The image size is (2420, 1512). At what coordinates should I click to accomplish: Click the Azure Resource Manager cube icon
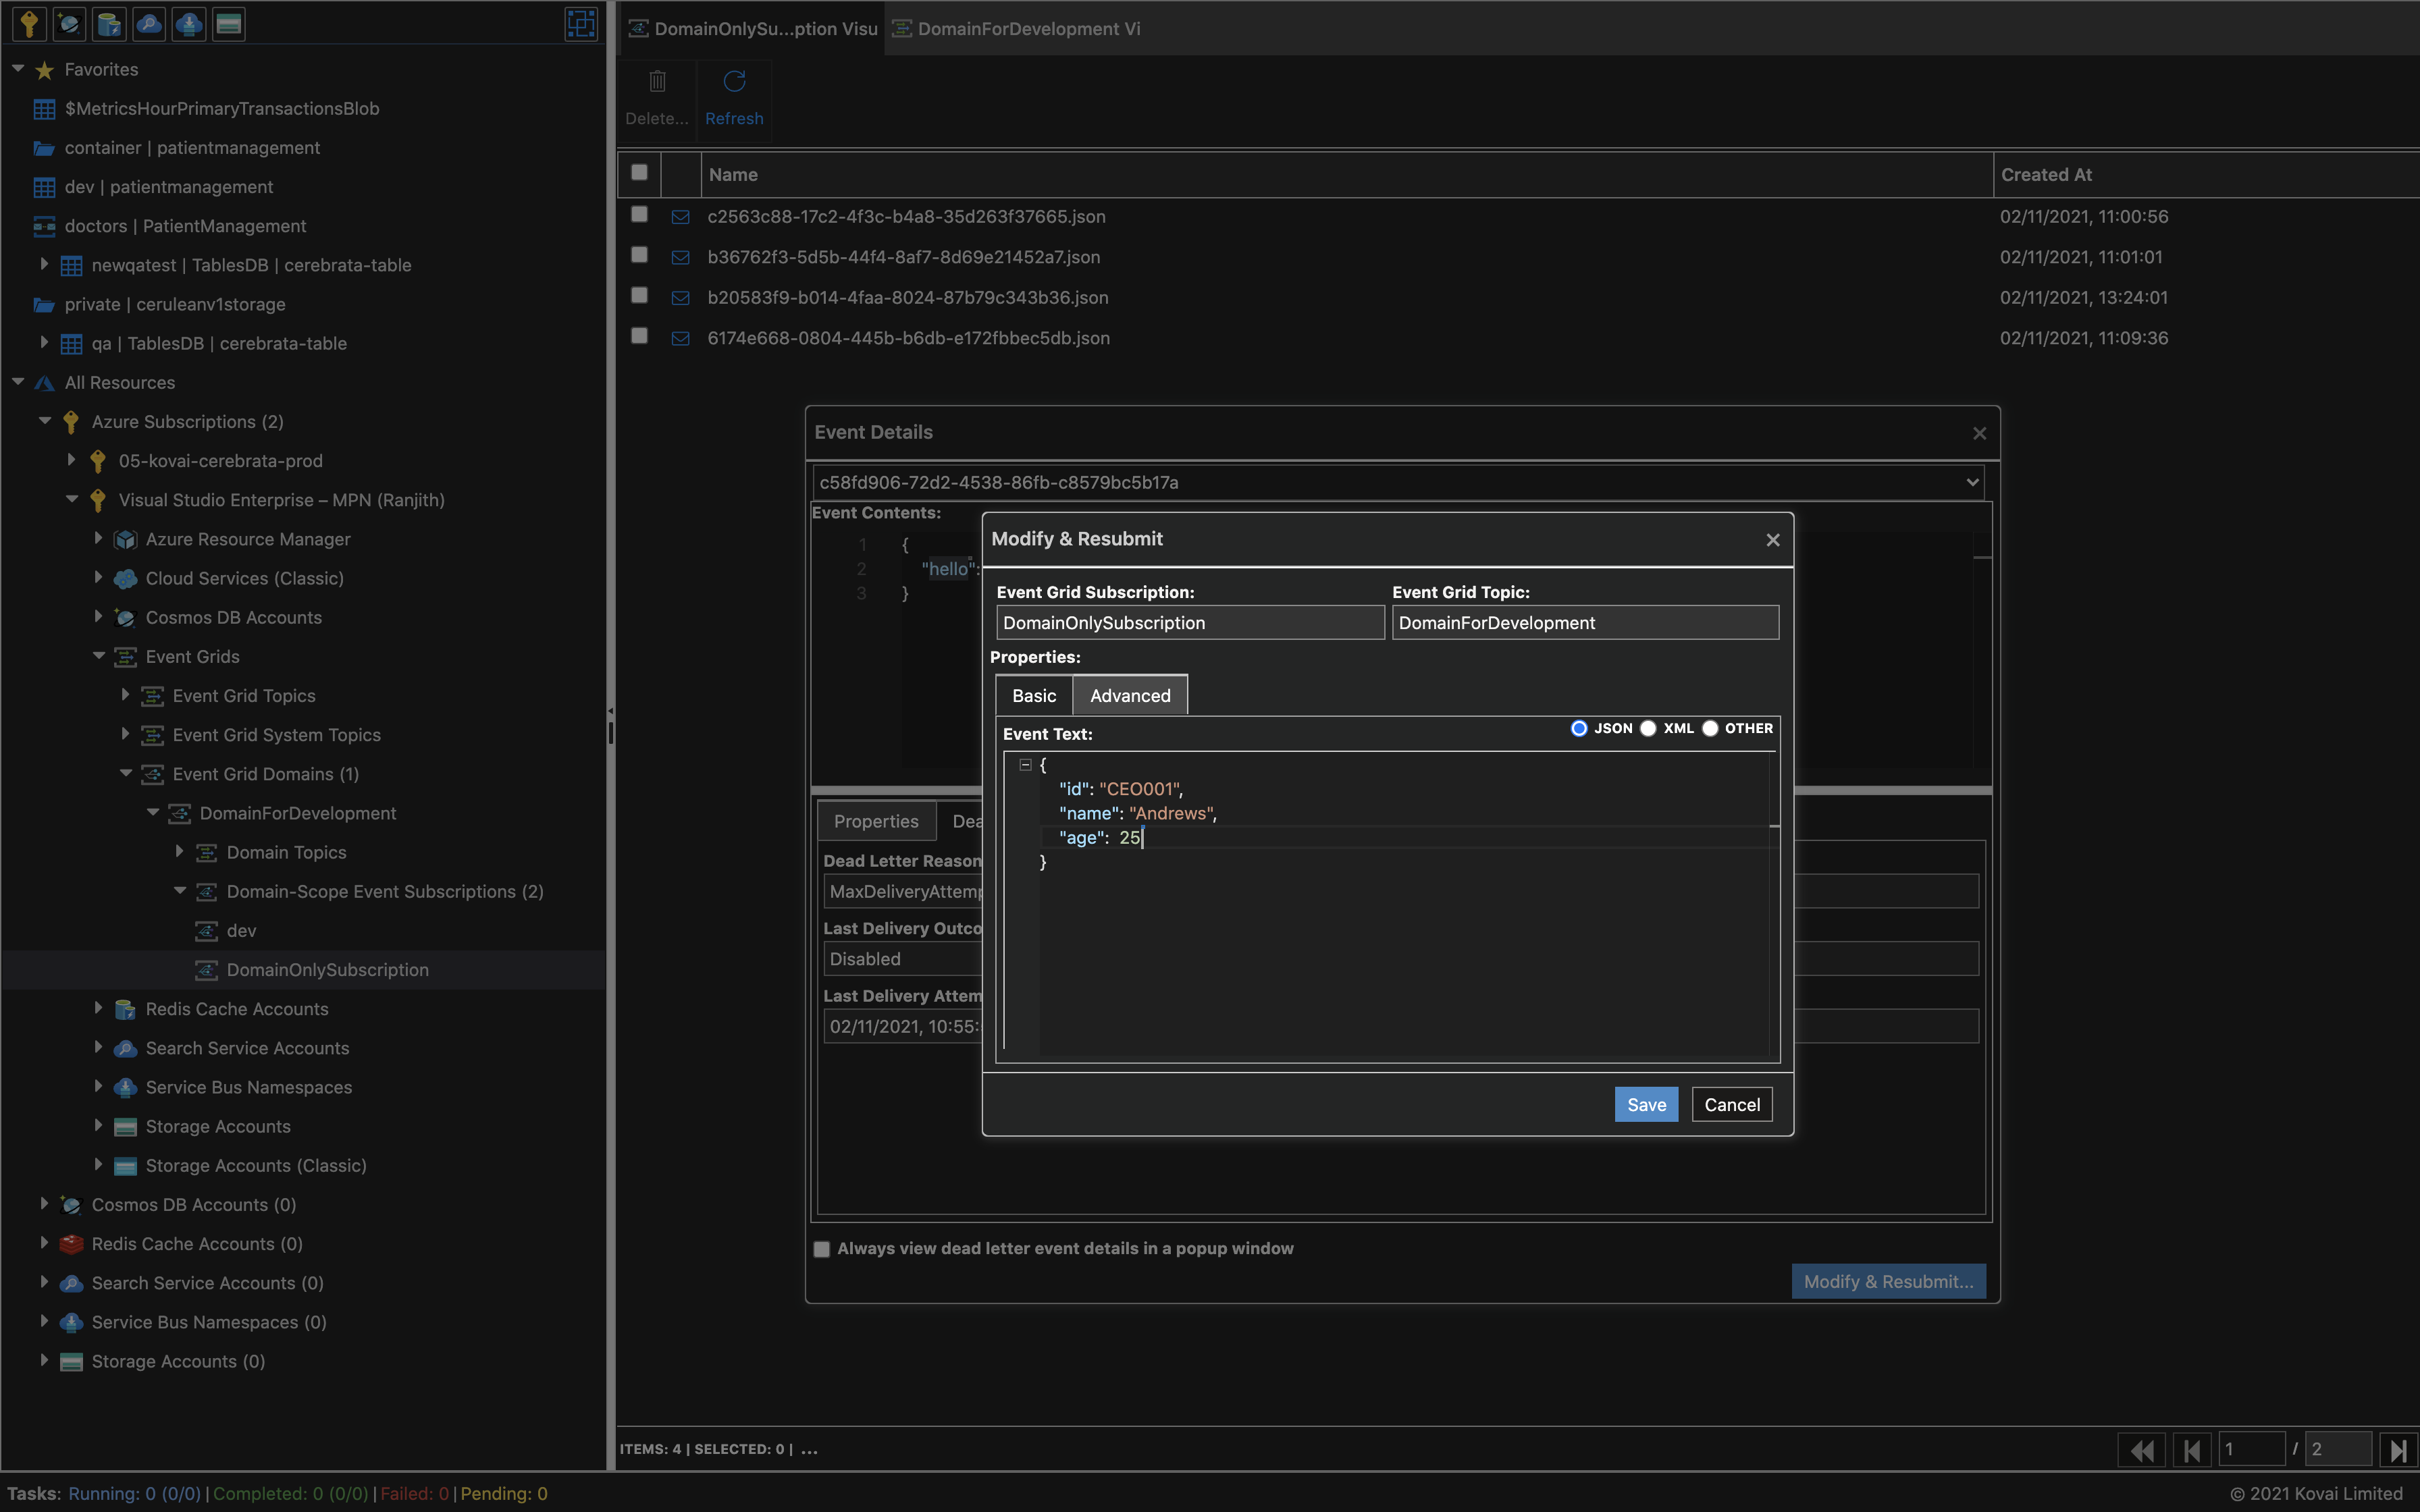tap(125, 540)
